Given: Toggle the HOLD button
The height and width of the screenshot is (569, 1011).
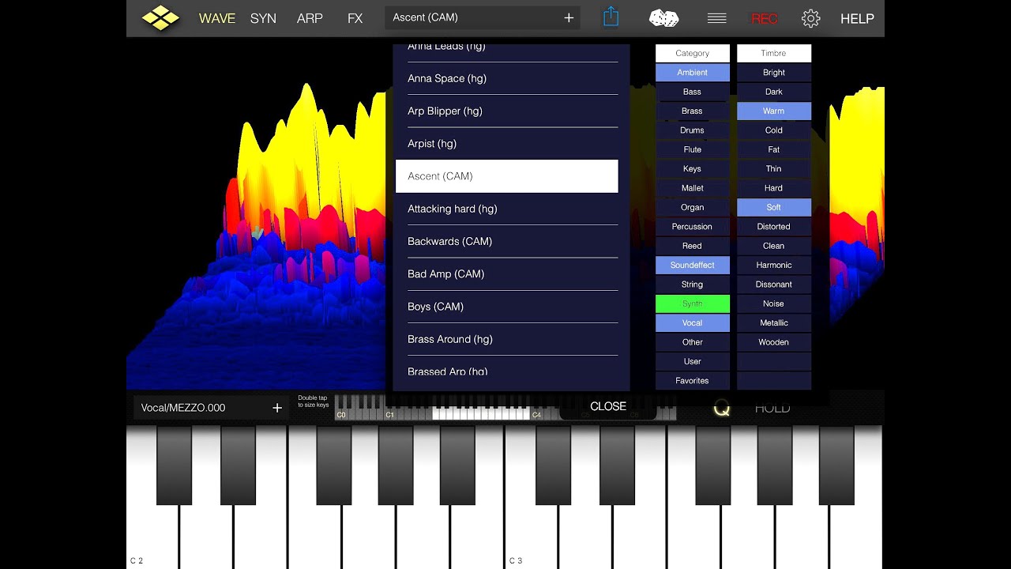Looking at the screenshot, I should pyautogui.click(x=772, y=408).
